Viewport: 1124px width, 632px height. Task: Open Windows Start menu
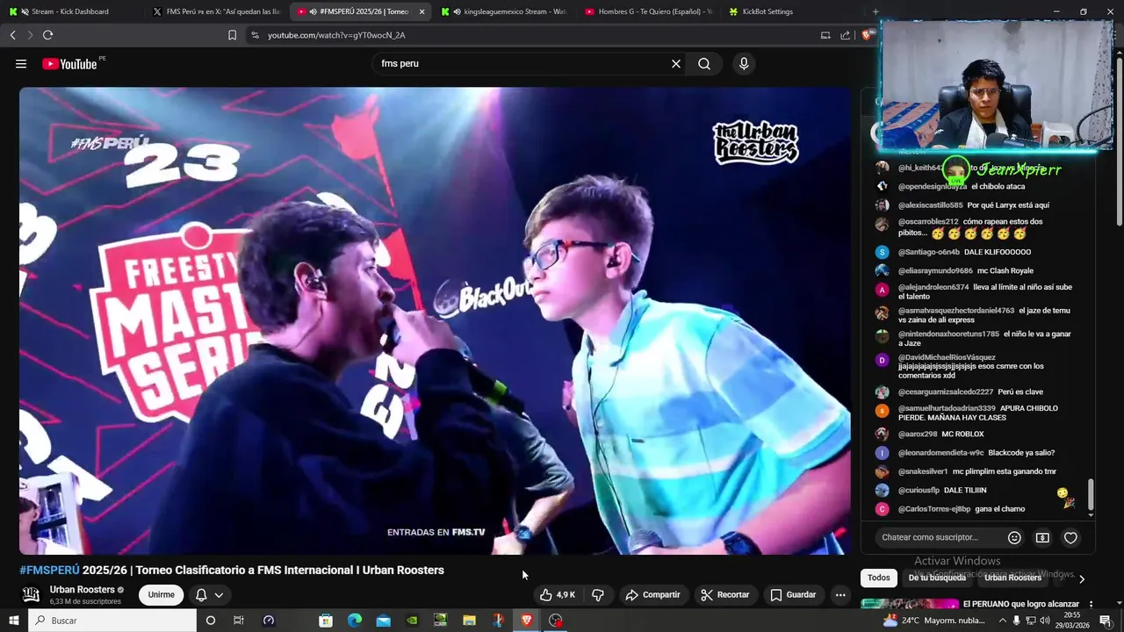pos(13,621)
